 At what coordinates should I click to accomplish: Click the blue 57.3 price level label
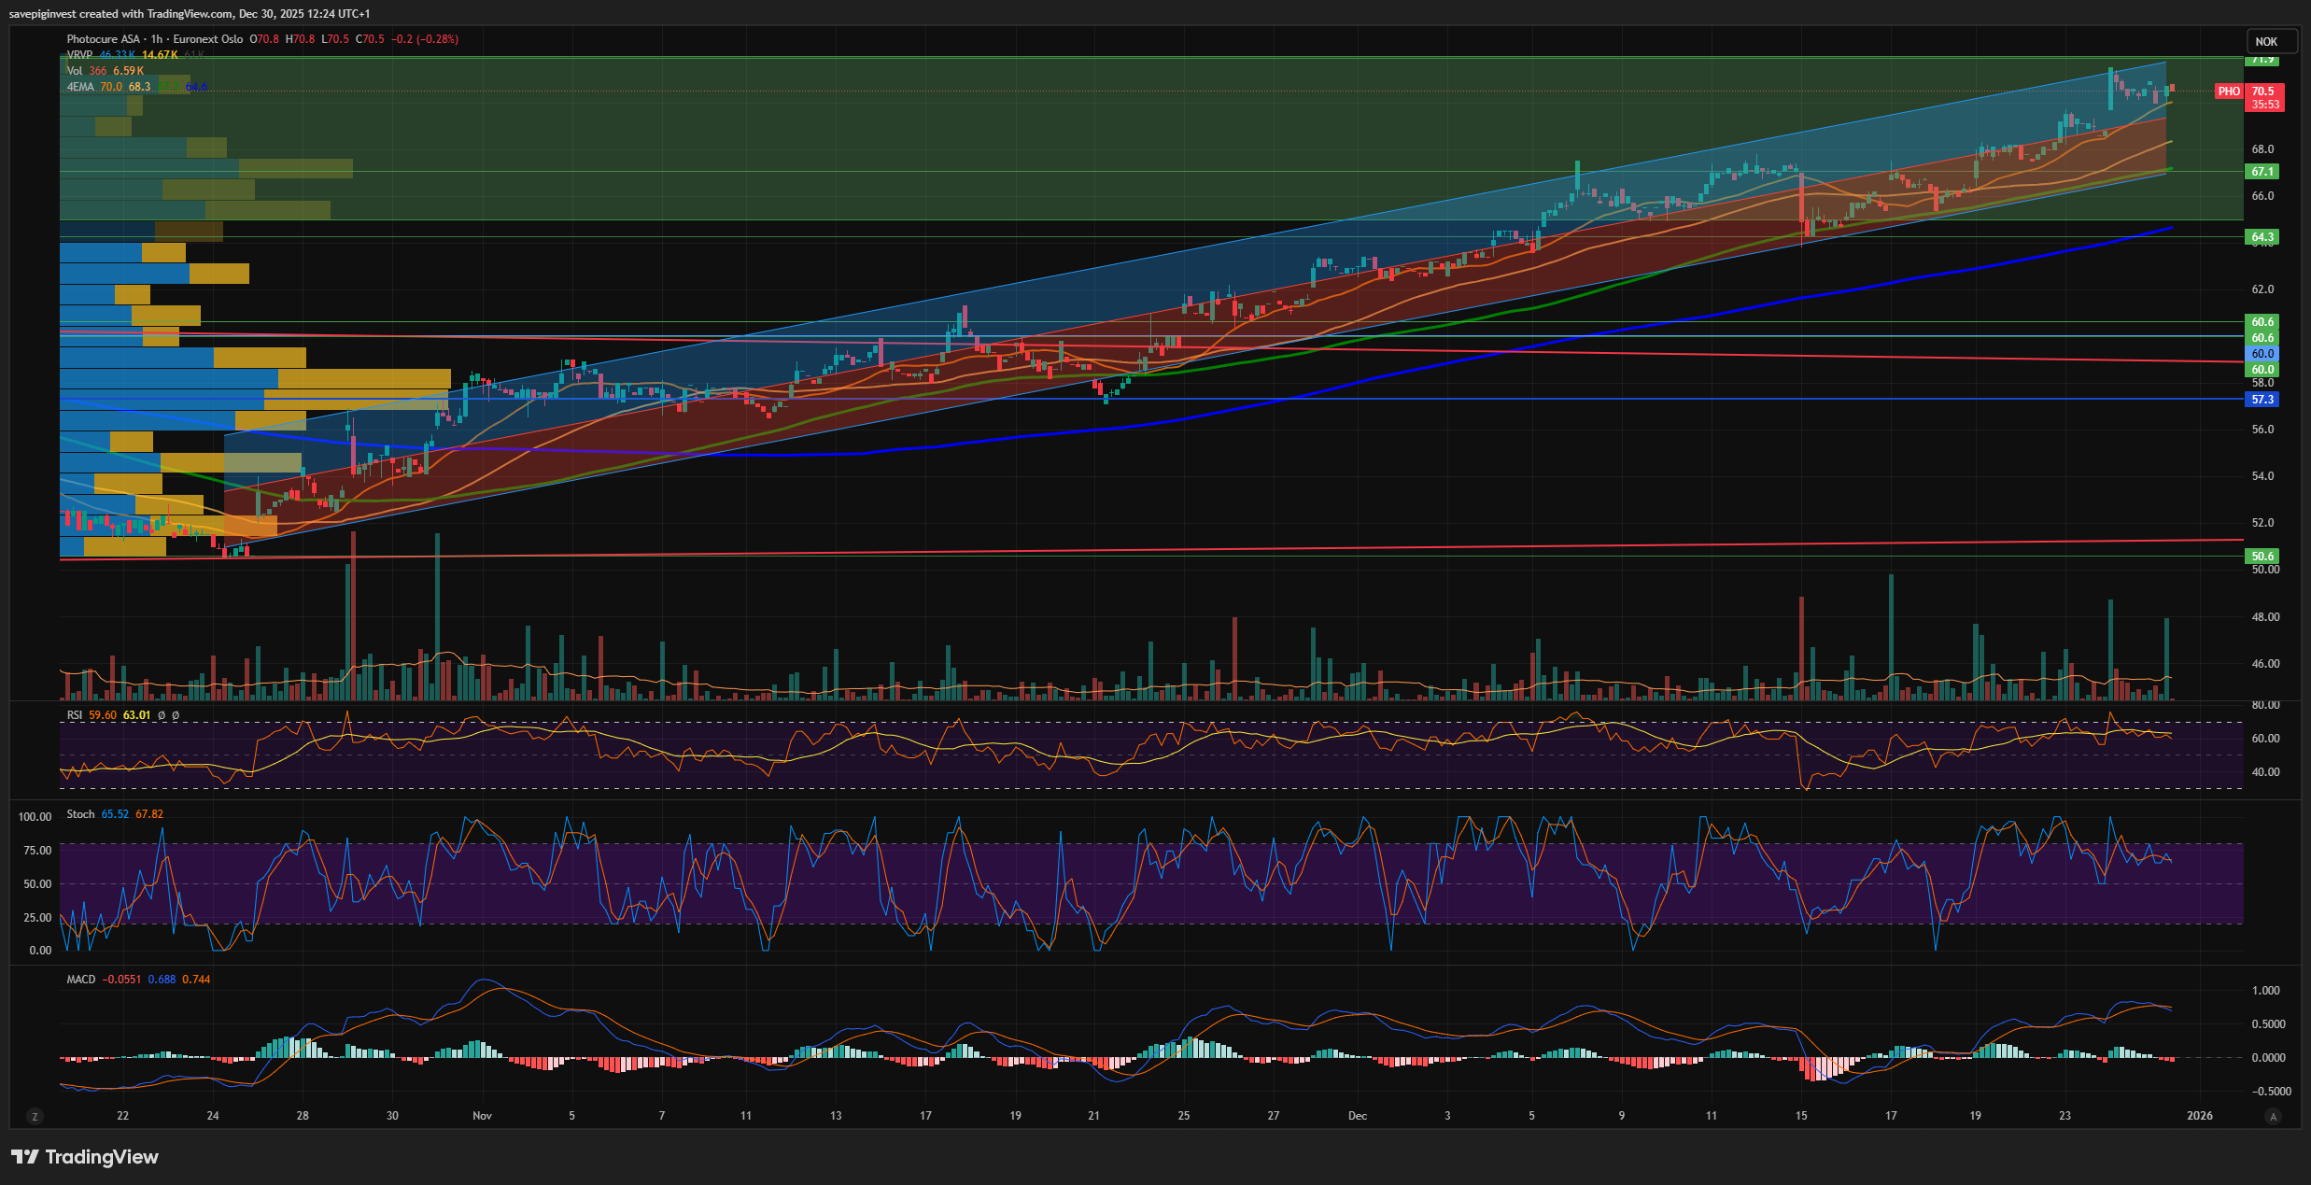[2262, 400]
